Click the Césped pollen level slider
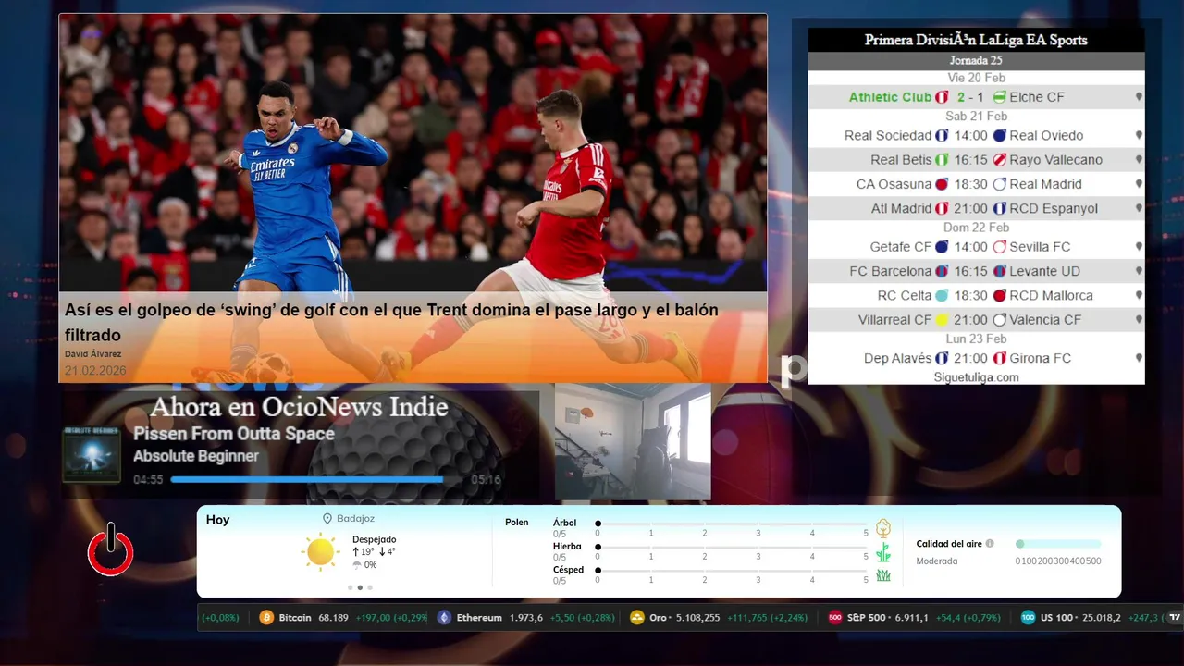Screen dimensions: 1184x666 [x=732, y=571]
